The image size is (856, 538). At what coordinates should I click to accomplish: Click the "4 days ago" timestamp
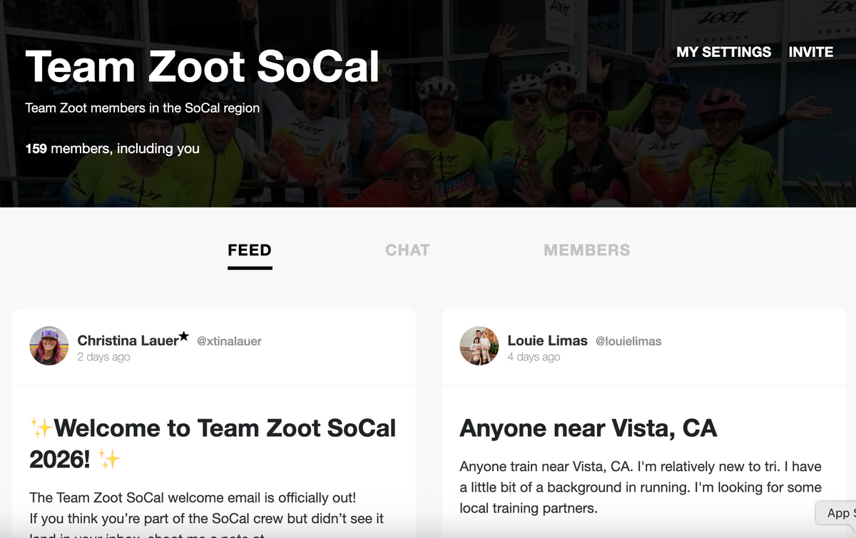point(534,357)
